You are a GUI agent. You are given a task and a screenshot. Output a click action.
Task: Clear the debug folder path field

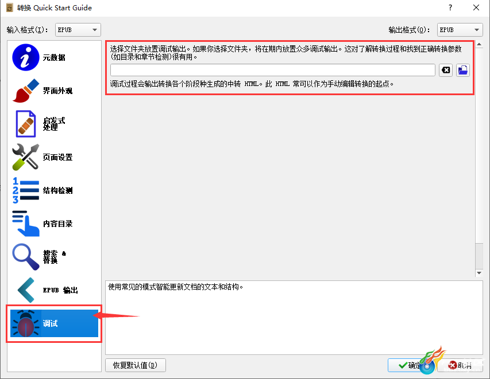point(446,70)
